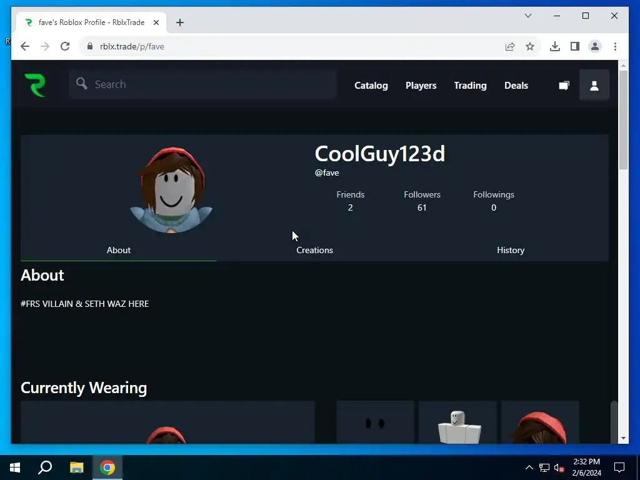Click the CoolGuy123d display name
The height and width of the screenshot is (480, 640).
[379, 154]
